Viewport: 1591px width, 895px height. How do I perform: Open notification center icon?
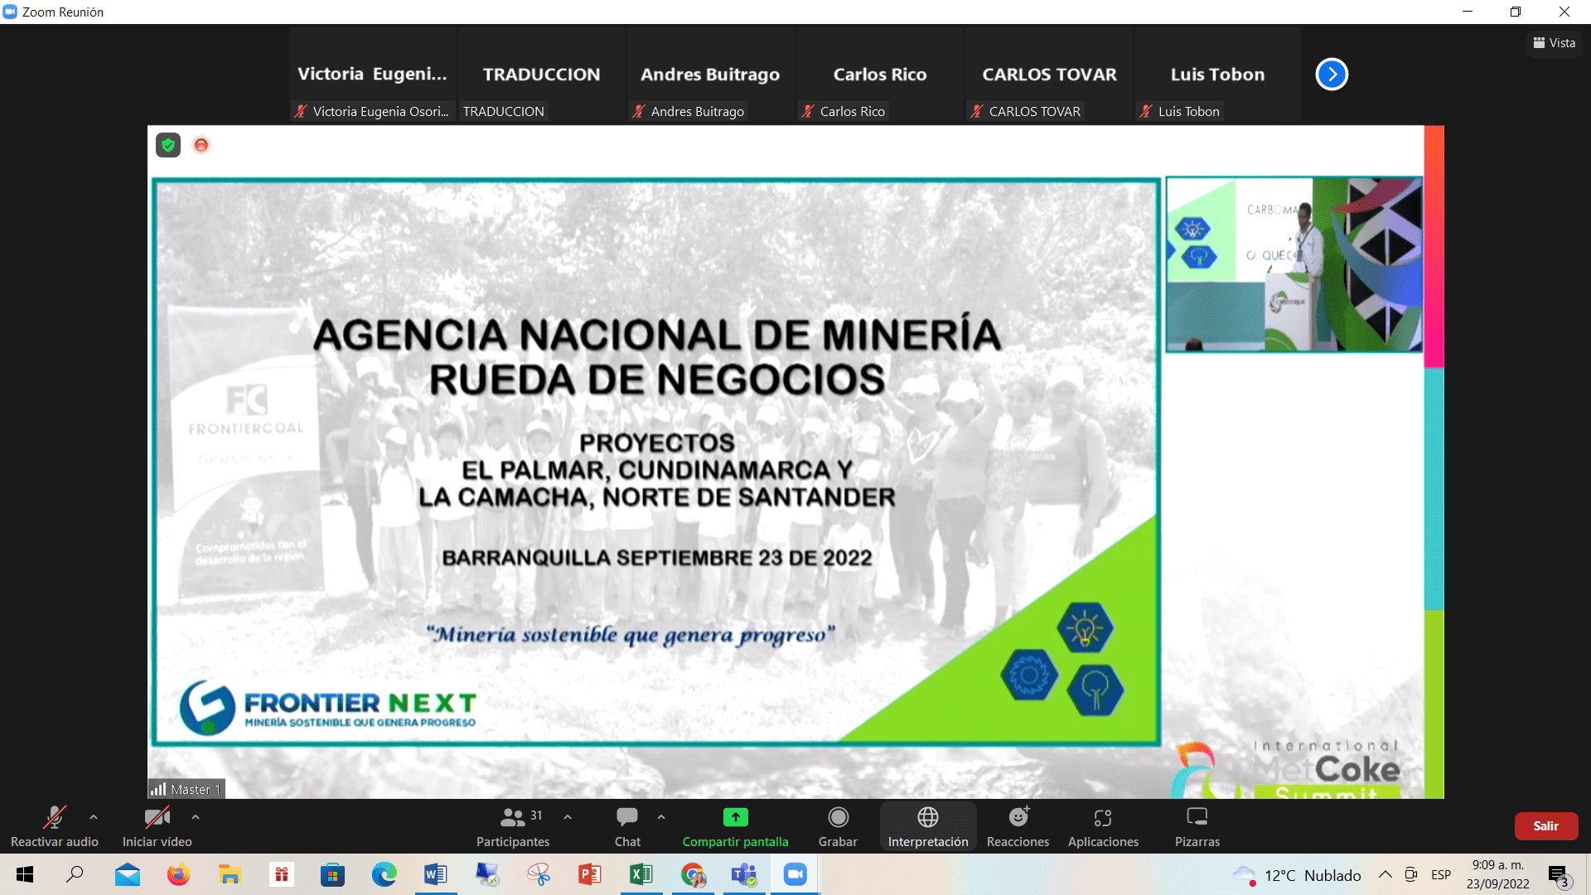tap(1559, 876)
